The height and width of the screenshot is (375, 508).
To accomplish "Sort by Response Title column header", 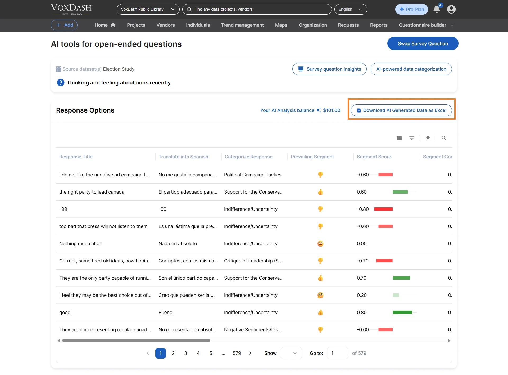I will pyautogui.click(x=76, y=157).
